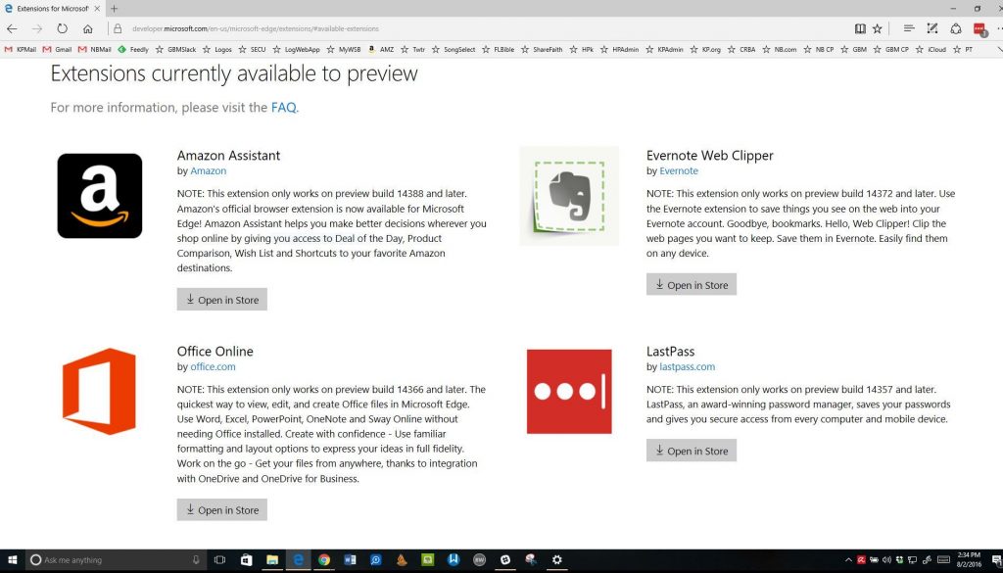The height and width of the screenshot is (573, 1003).
Task: Open Google Chrome from the taskbar
Action: pos(324,560)
